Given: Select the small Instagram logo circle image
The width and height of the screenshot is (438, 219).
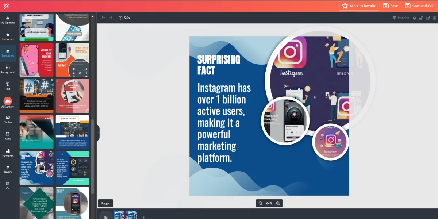Looking at the screenshot, I should point(331,142).
